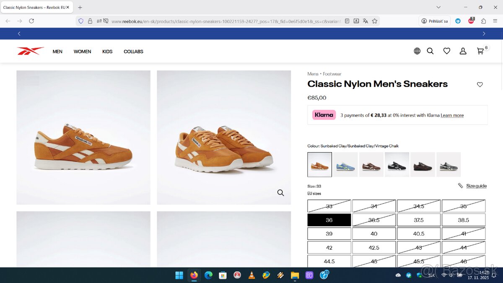
Task: Select size 38.5
Action: pyautogui.click(x=464, y=220)
